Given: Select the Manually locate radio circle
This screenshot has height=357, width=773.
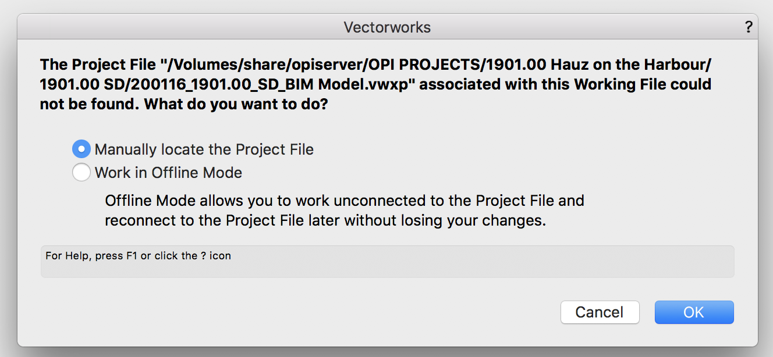Looking at the screenshot, I should click(x=81, y=149).
